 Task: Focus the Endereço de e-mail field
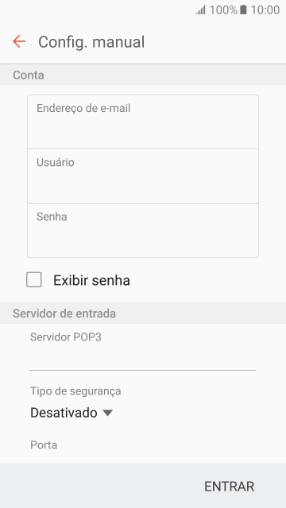point(143,121)
